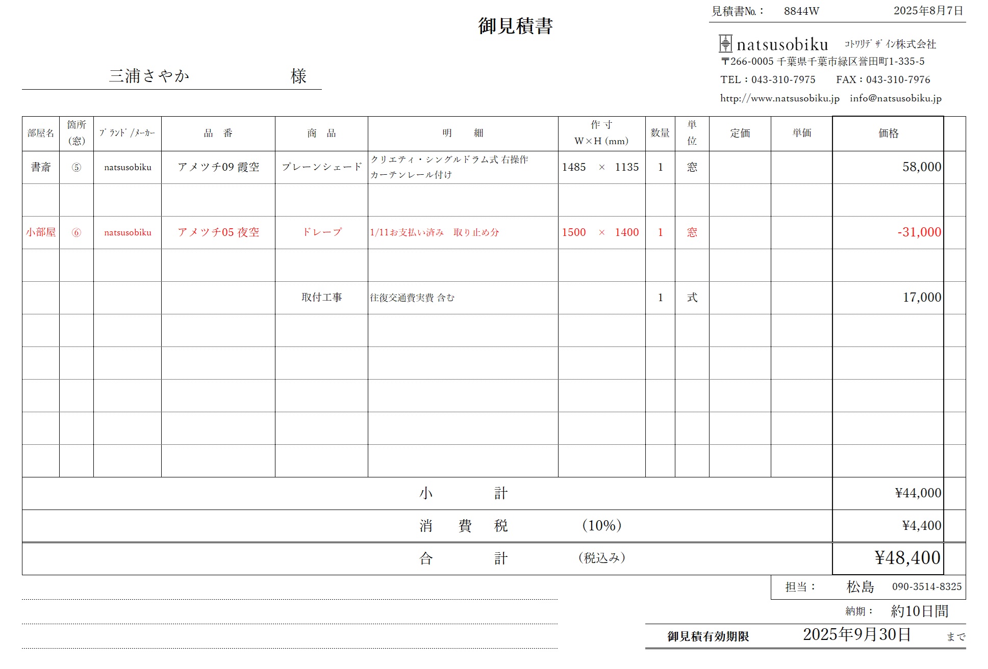
Task: Click the representative name 松島
Action: coord(860,587)
